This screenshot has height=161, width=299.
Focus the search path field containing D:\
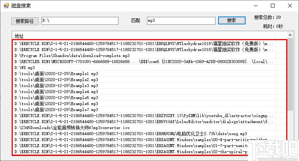(80, 21)
